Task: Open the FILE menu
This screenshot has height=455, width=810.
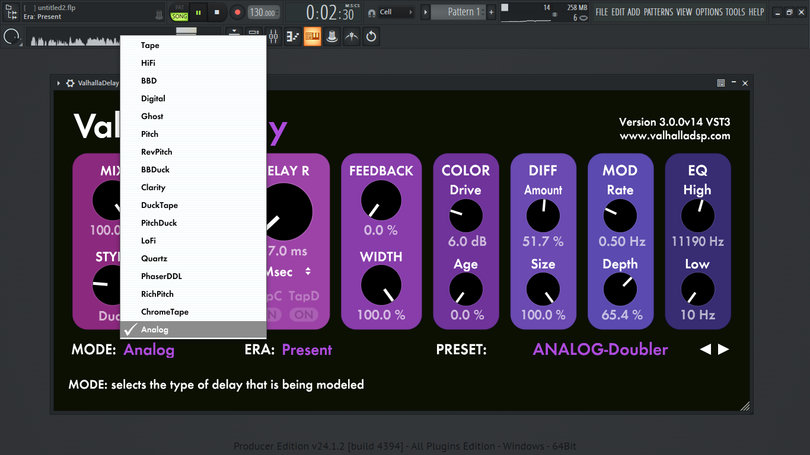Action: coord(602,12)
